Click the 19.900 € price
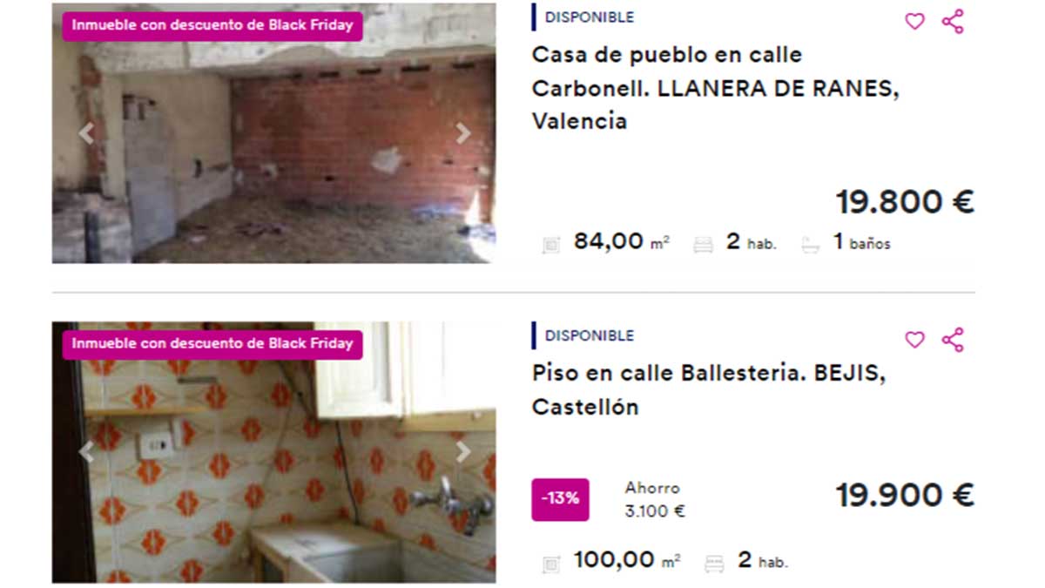Screen dimensions: 1045x588 [x=905, y=496]
